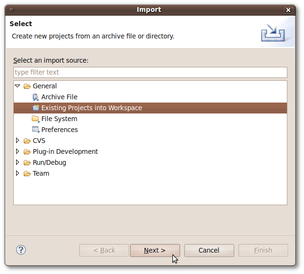
Task: Click the Cancel button
Action: pos(209,250)
